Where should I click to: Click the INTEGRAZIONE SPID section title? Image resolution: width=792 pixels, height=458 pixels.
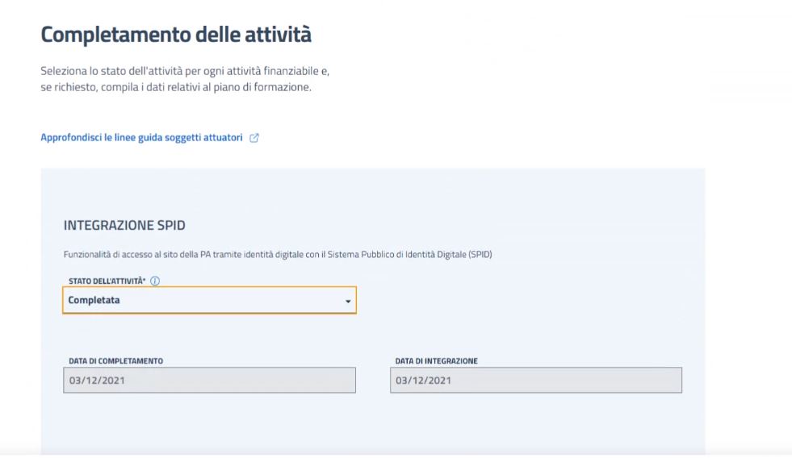click(124, 225)
